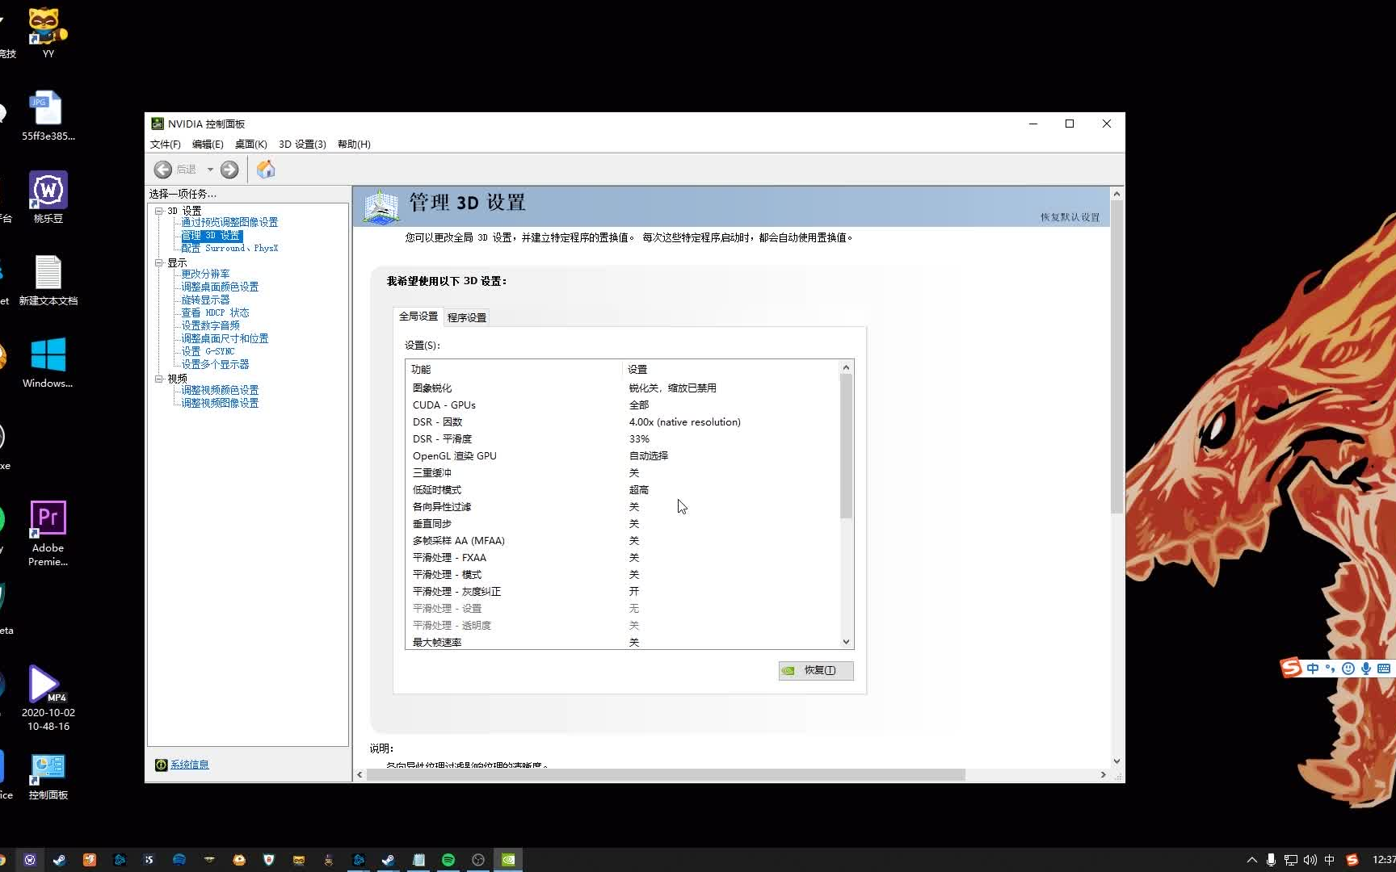Click settings list scroll down arrow
Image resolution: width=1396 pixels, height=872 pixels.
[846, 642]
